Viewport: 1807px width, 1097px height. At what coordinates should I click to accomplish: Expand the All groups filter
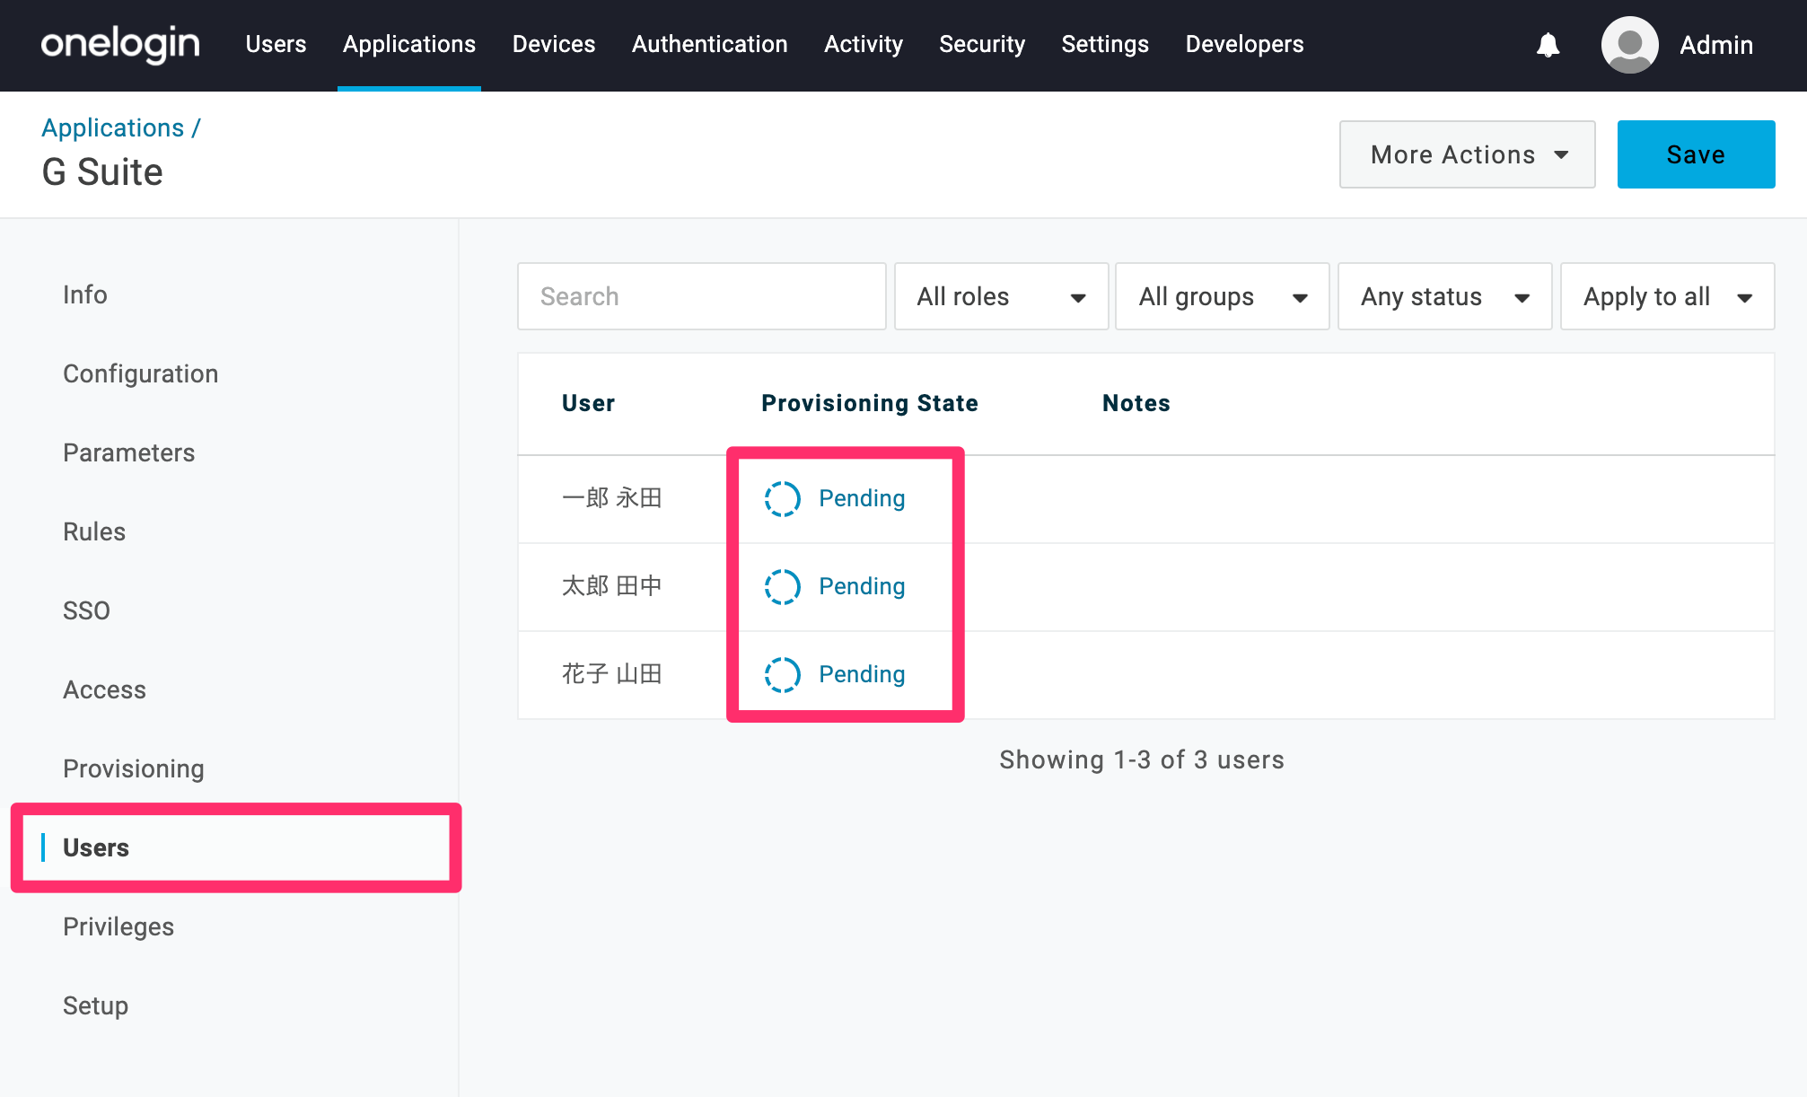click(x=1223, y=296)
